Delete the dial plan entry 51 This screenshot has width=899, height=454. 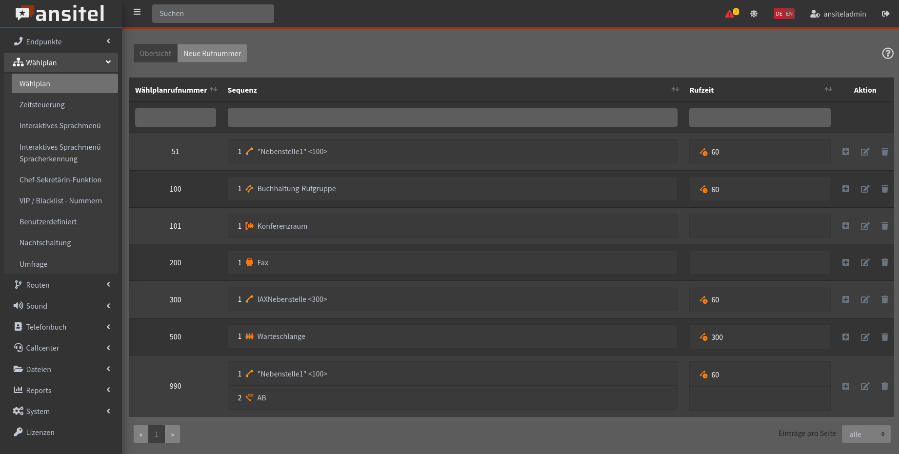(x=884, y=152)
